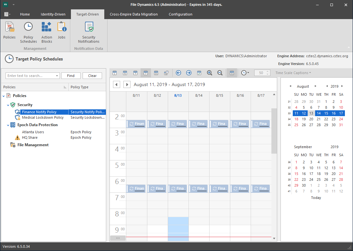Zoom out on the schedule
353x251 pixels.
(220, 73)
